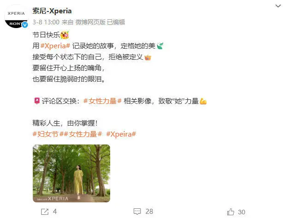
Task: Click the comment bubble icon
Action: pos(137,212)
